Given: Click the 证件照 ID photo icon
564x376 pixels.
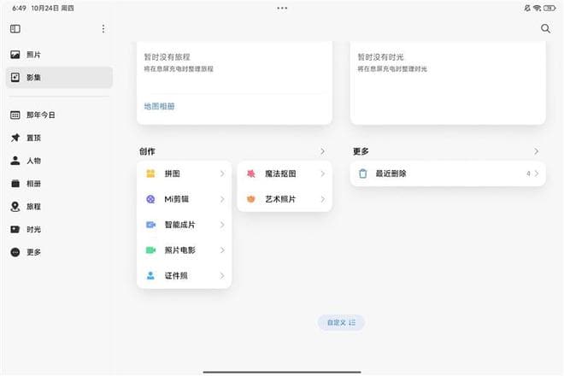Looking at the screenshot, I should click(x=150, y=276).
